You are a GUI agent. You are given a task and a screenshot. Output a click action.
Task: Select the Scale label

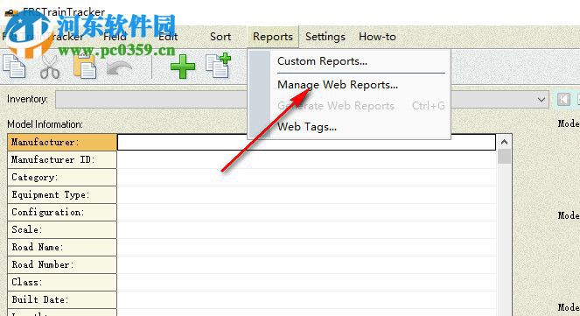62,229
